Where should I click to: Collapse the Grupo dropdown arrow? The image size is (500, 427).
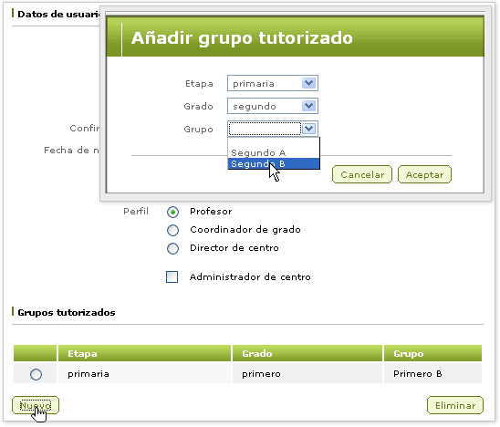click(308, 129)
